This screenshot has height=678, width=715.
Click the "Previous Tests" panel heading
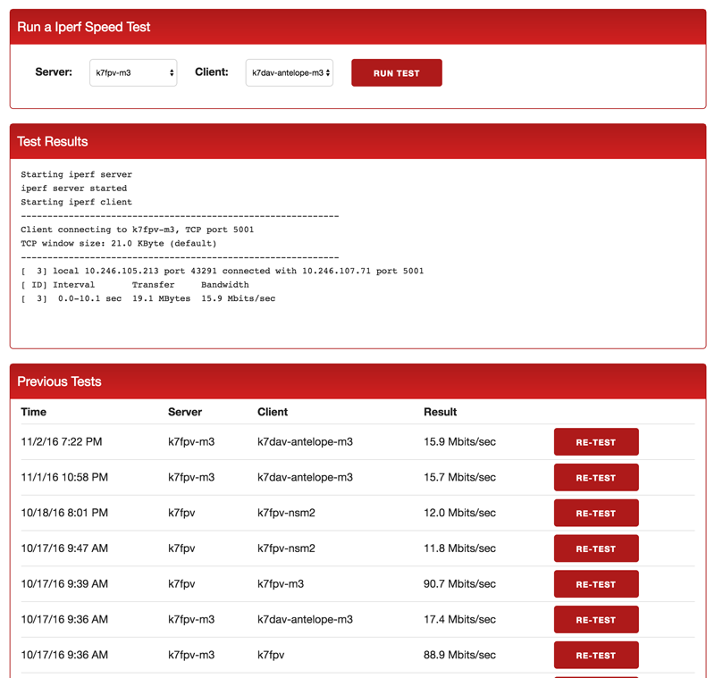[x=59, y=381]
